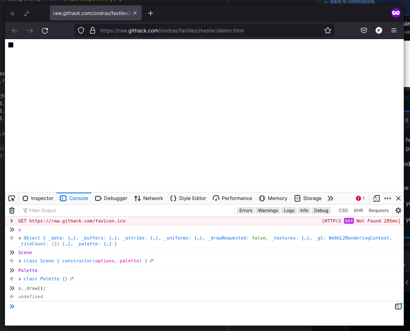Bookmark this page with the star icon

328,31
